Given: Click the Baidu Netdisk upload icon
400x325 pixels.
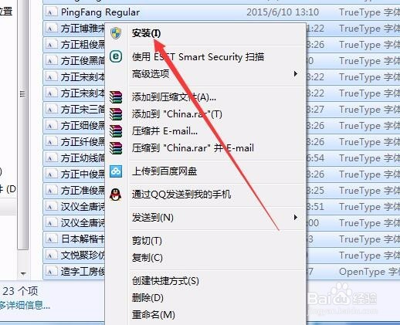Looking at the screenshot, I should pyautogui.click(x=116, y=171).
